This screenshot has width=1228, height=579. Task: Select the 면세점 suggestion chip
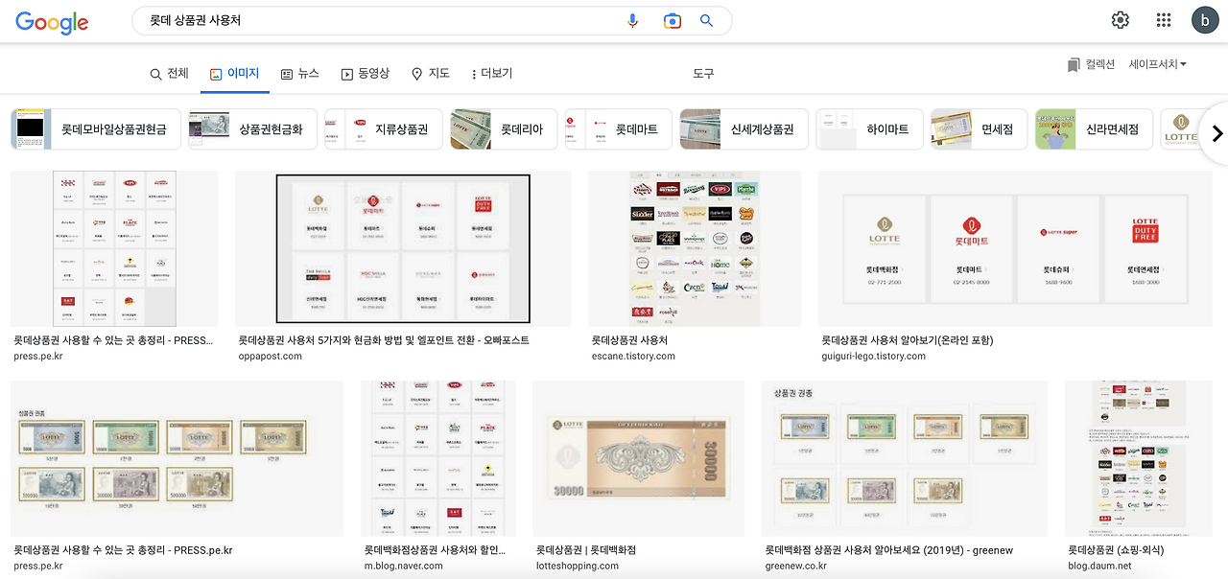click(x=979, y=128)
